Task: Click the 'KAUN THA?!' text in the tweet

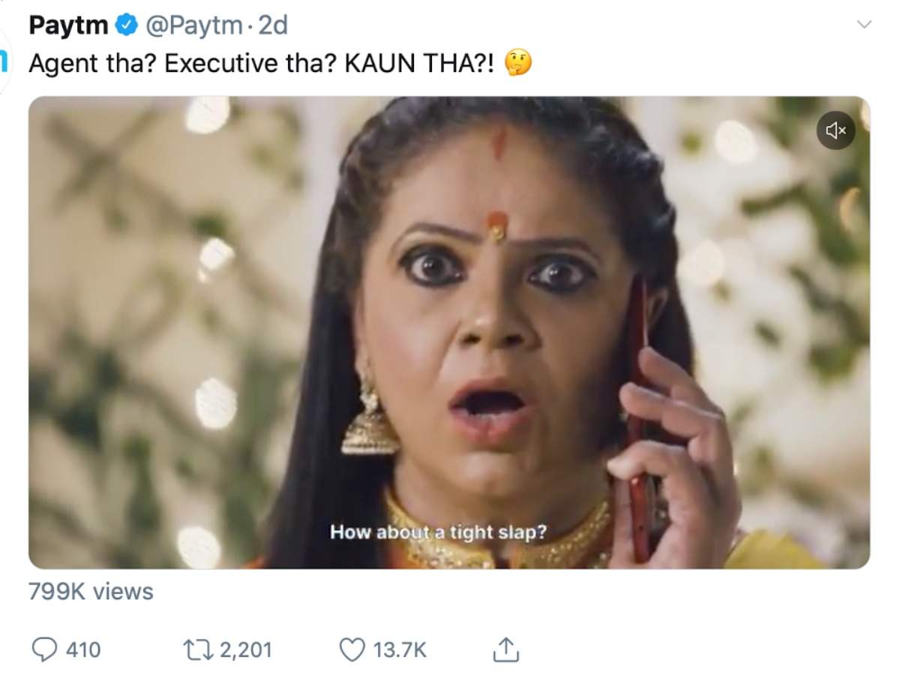Action: point(420,64)
